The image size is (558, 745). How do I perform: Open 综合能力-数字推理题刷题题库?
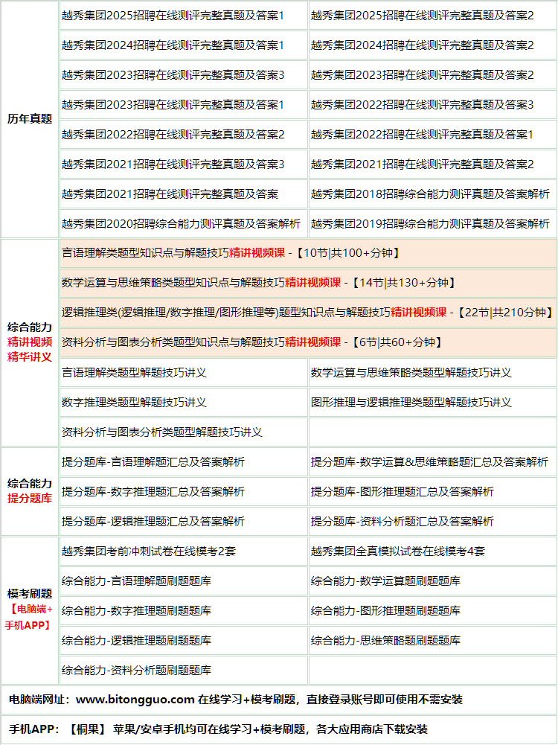[x=136, y=610]
